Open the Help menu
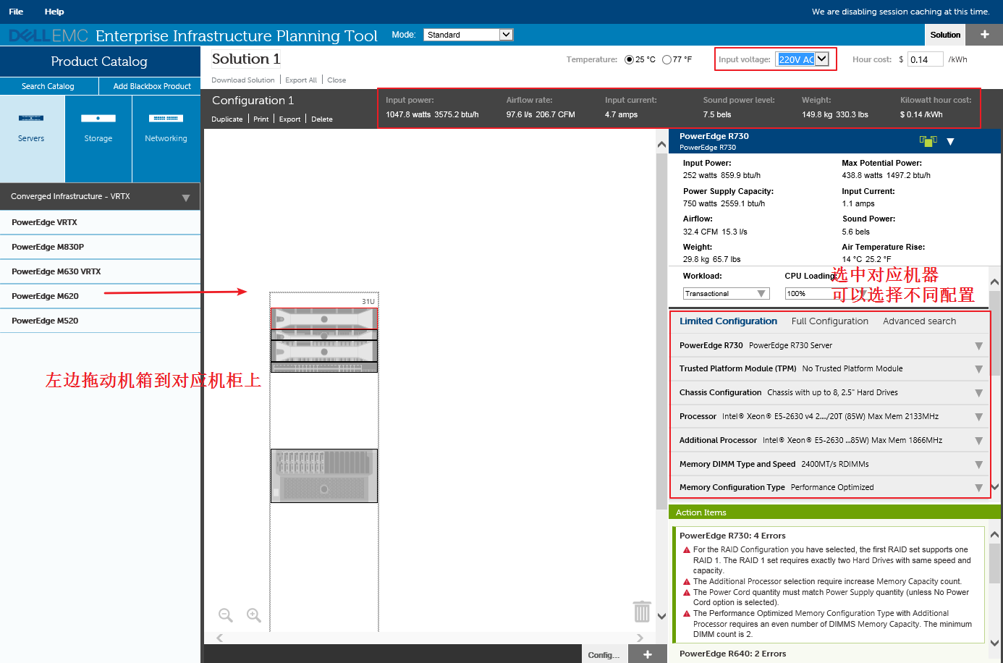 tap(54, 12)
